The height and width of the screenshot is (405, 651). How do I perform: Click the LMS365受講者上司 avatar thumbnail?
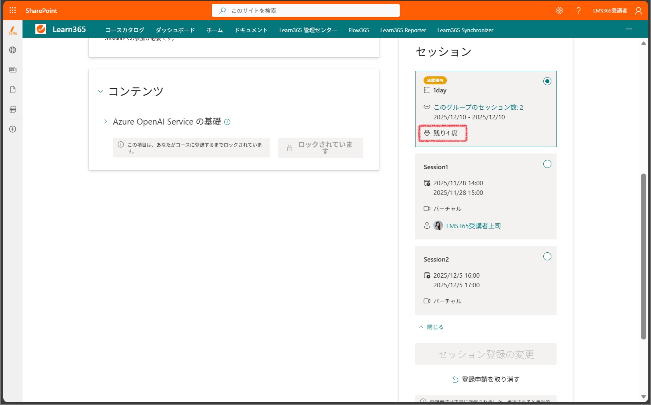pos(438,225)
